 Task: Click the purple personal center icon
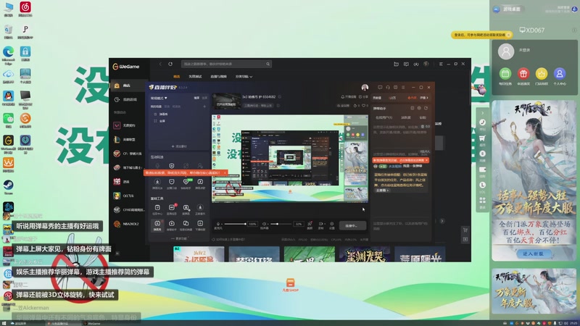[559, 74]
